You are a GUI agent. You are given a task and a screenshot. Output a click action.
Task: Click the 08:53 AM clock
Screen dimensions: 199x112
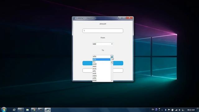pyautogui.click(x=191, y=110)
